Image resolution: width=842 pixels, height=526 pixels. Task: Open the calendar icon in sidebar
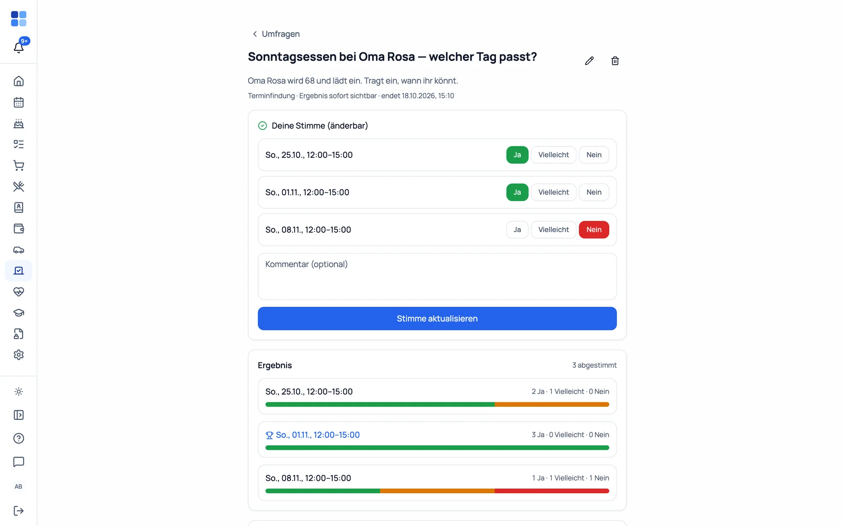pos(19,102)
